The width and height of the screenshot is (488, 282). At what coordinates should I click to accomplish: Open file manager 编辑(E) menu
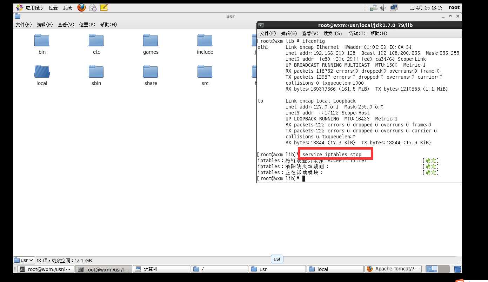45,25
